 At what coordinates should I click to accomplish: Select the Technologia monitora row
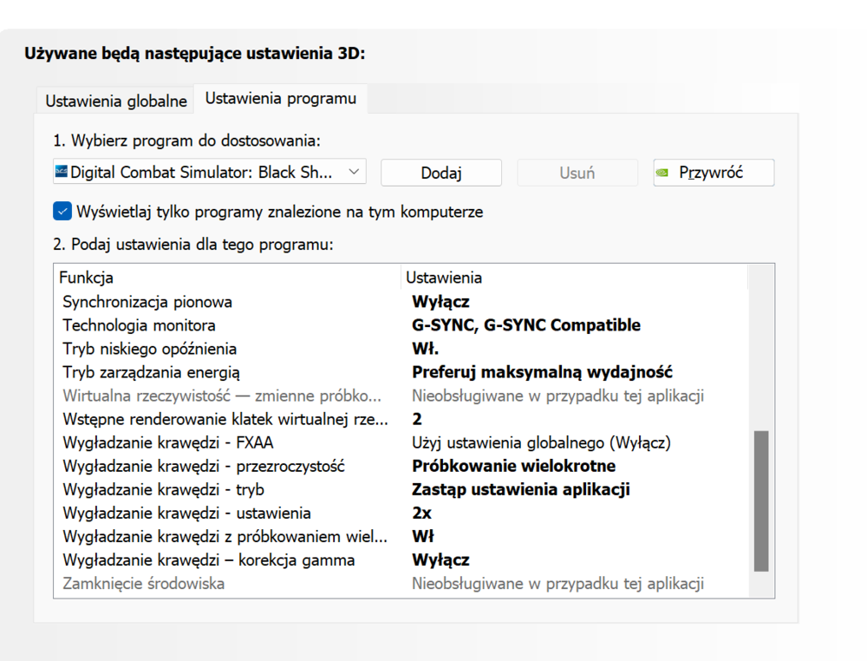point(401,324)
